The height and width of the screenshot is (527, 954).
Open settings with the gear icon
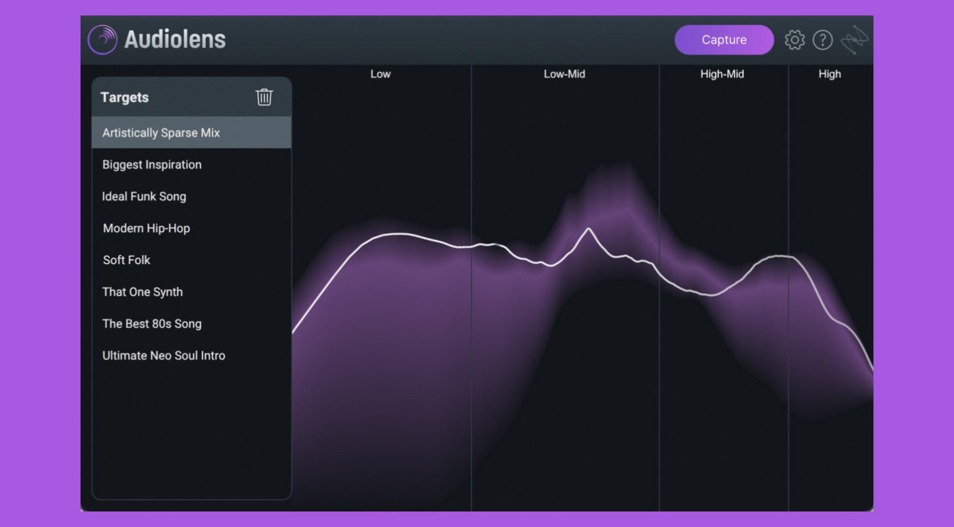(x=794, y=40)
